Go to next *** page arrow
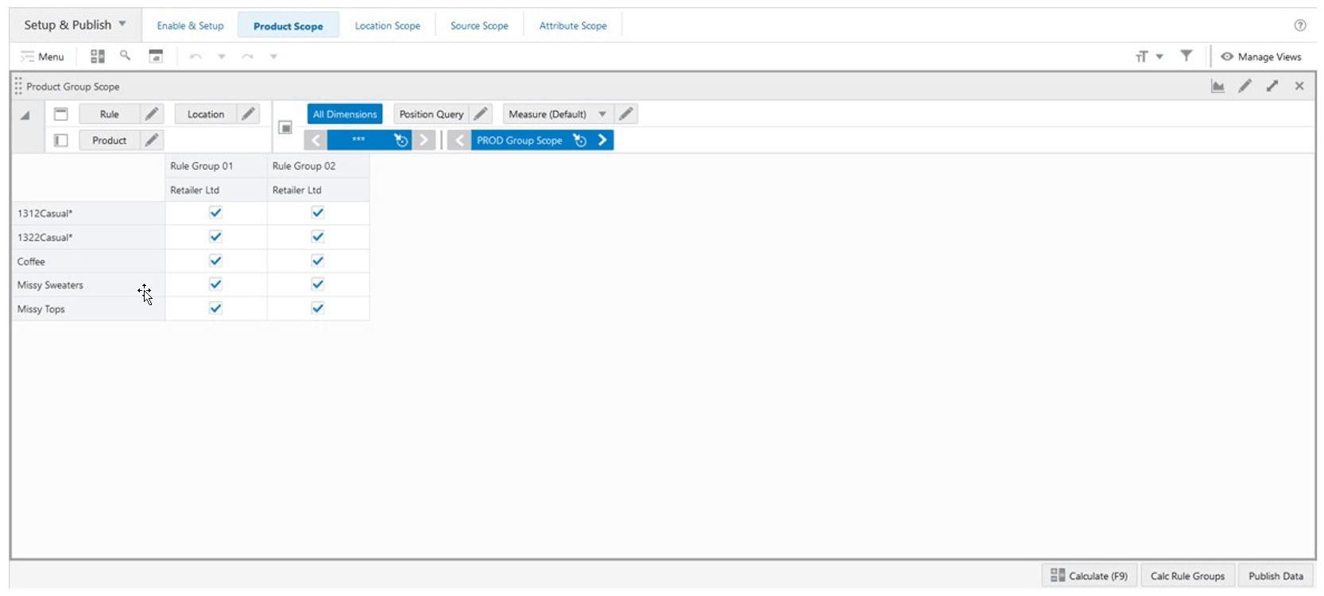 point(424,141)
